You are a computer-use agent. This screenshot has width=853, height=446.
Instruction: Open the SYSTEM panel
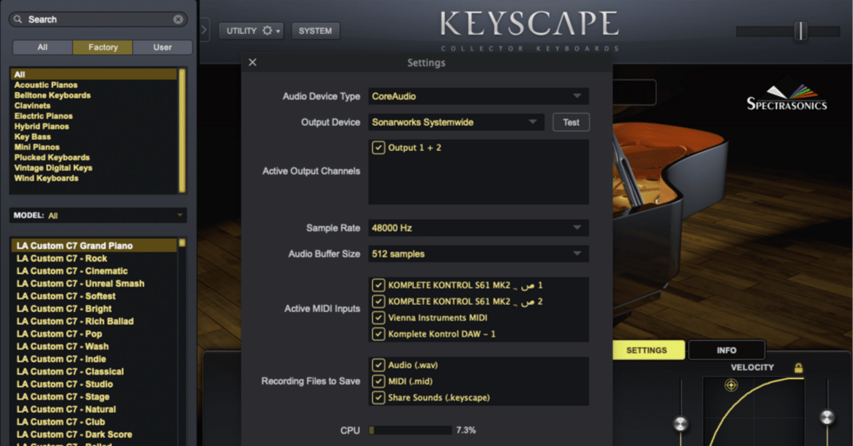click(315, 31)
